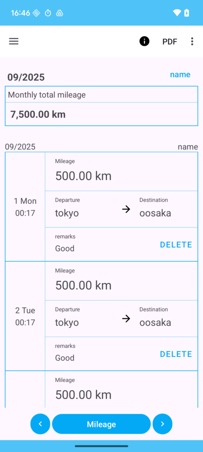Go to previous month with left chevron

coord(40,424)
